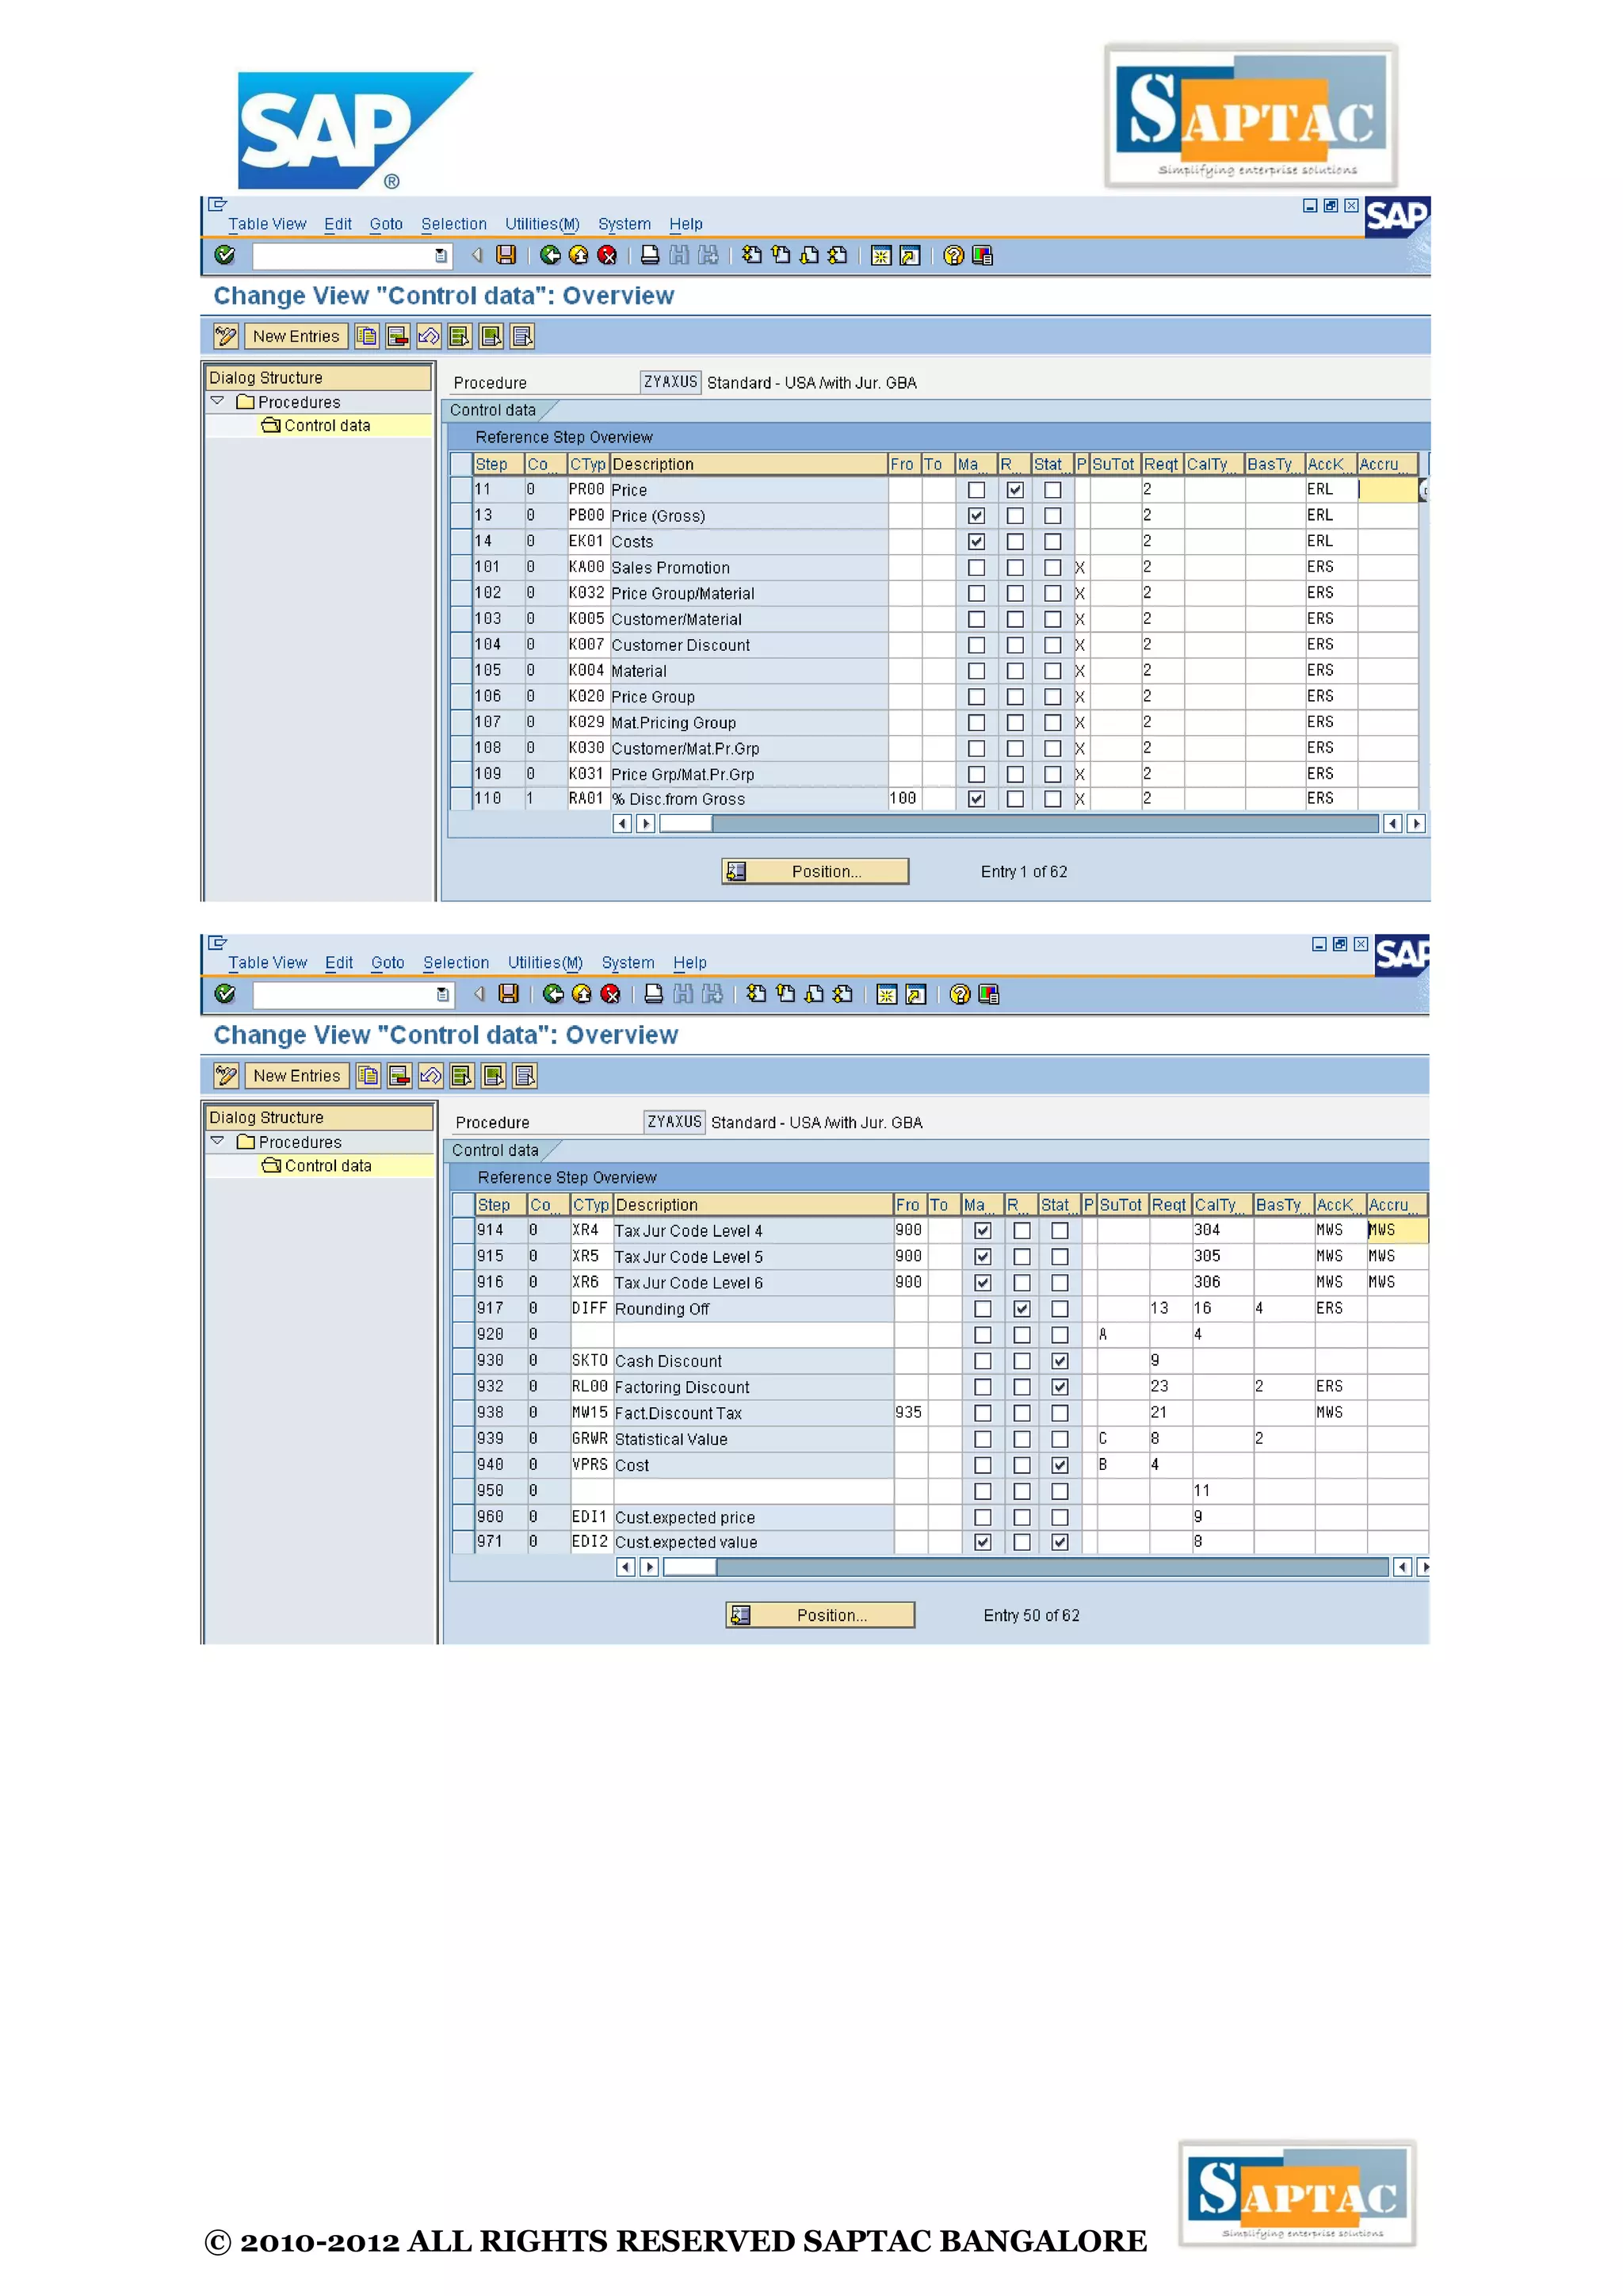Toggle Manual checkbox for PR00 Price row
Viewport: 1623px width, 2296px height.
point(976,490)
